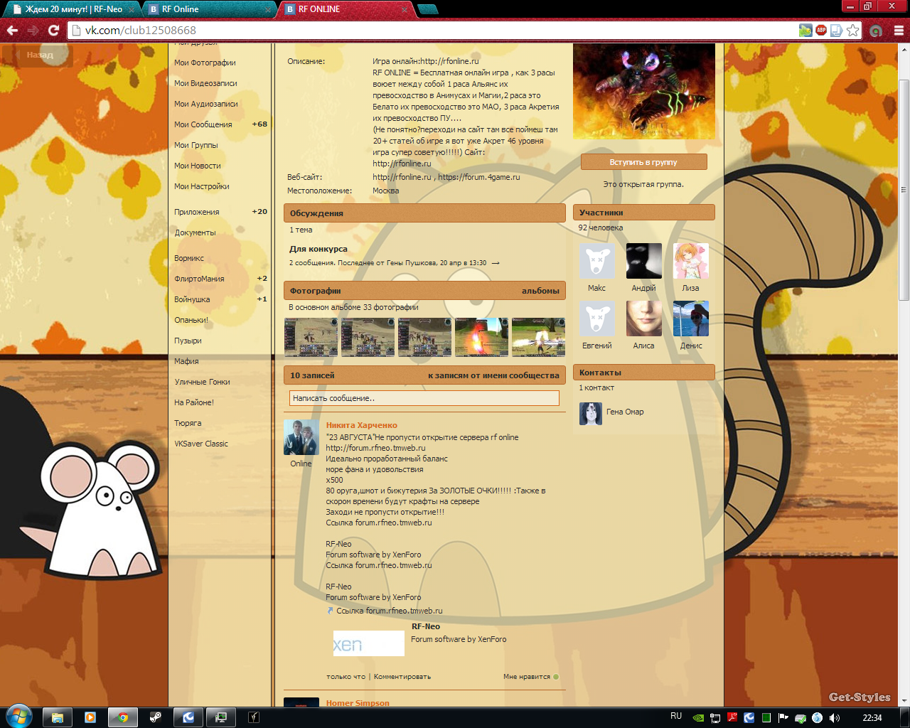Open Steam from the taskbar
The width and height of the screenshot is (910, 728).
[156, 717]
